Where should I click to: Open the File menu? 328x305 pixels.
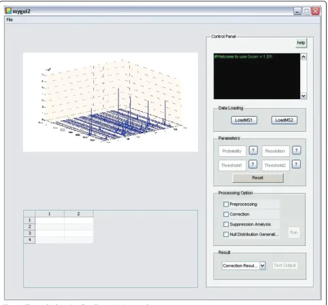click(10, 20)
